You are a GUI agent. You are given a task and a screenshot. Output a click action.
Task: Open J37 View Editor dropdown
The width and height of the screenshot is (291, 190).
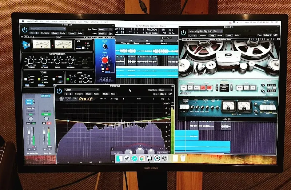tap(268, 35)
